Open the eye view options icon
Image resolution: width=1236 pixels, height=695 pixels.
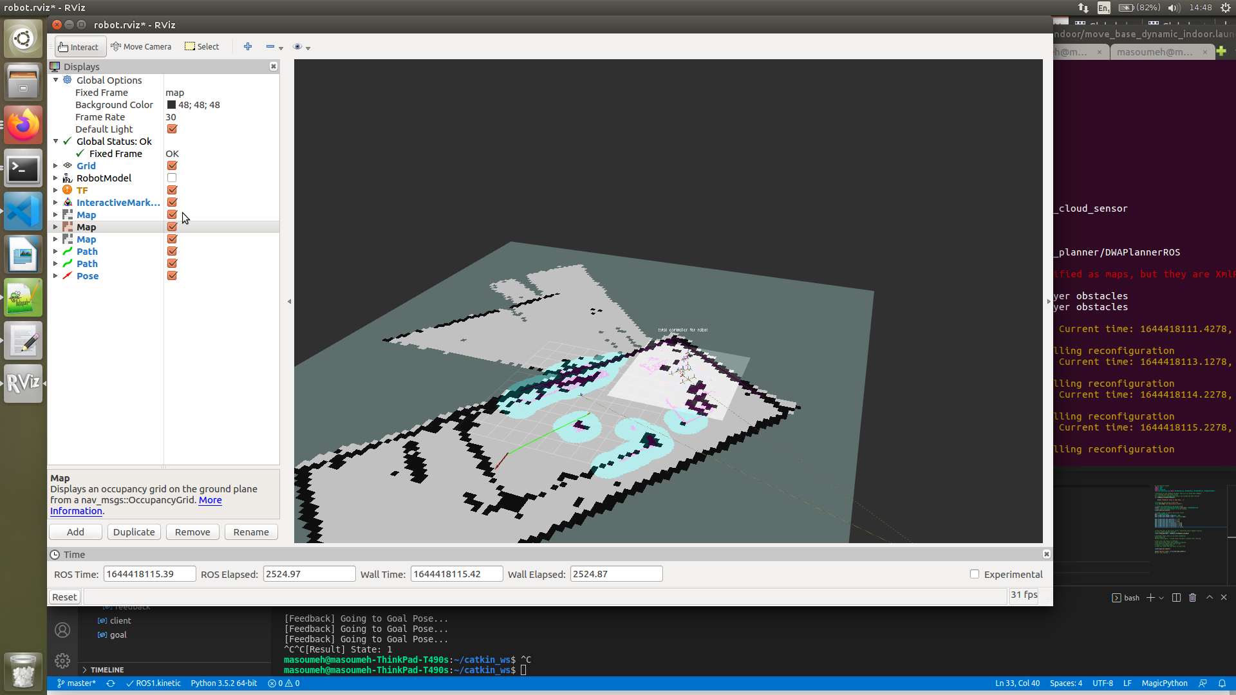(297, 46)
